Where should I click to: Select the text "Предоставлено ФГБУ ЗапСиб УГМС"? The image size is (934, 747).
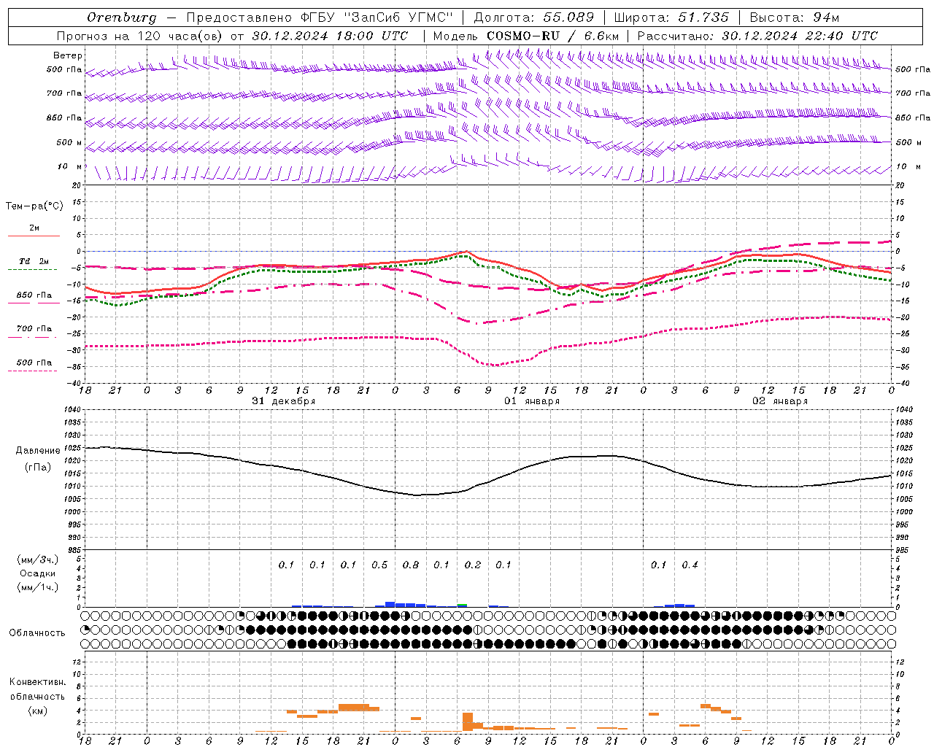[x=320, y=17]
